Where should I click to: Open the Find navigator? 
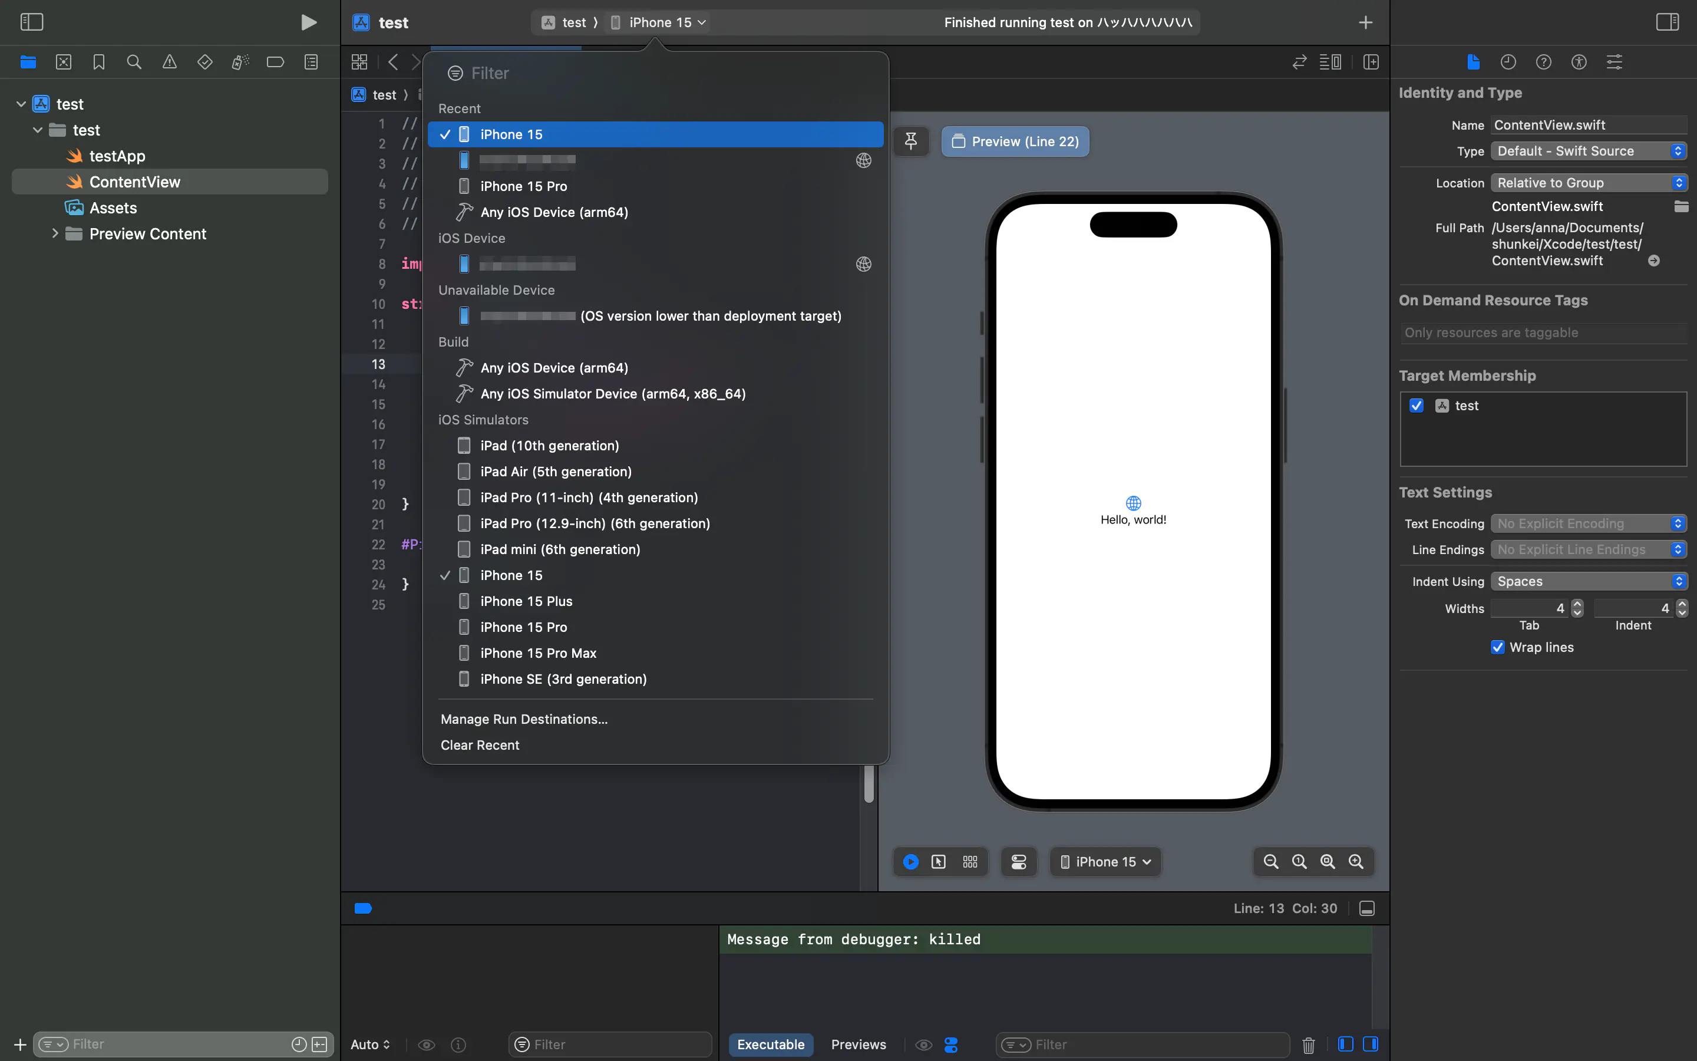click(x=134, y=62)
